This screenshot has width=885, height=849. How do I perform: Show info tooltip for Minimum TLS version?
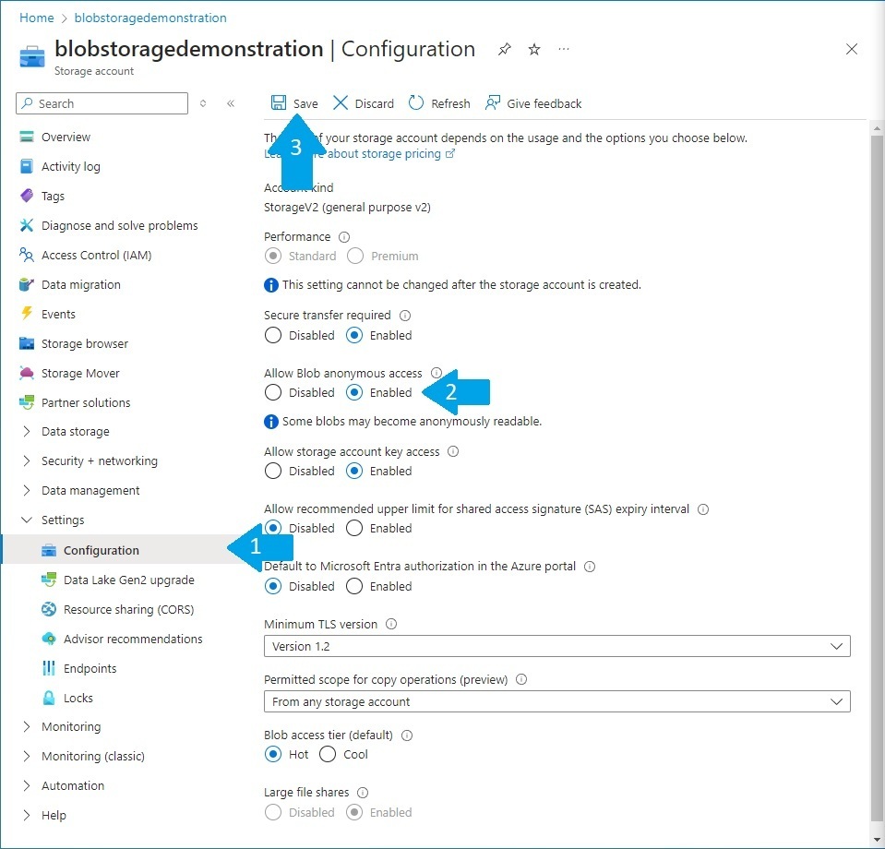pos(391,624)
